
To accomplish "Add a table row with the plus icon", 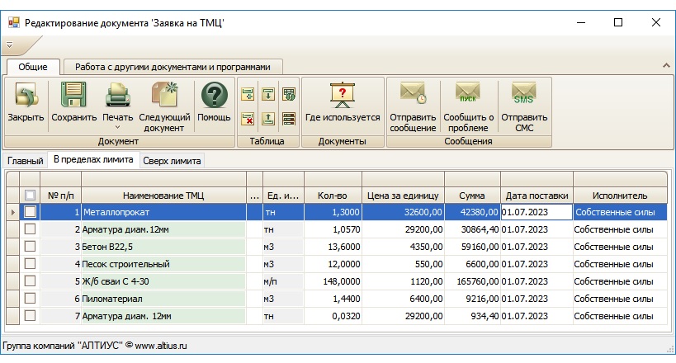I will point(248,94).
